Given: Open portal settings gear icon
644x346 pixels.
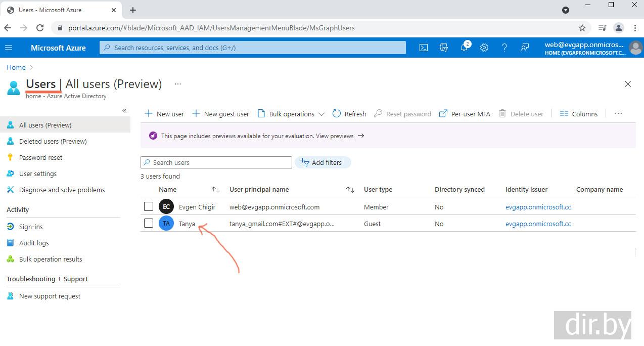Looking at the screenshot, I should (484, 48).
